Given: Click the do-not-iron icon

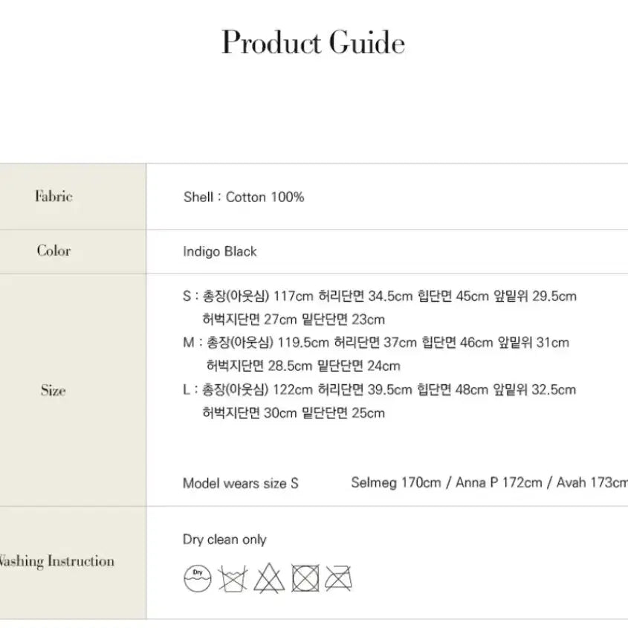Looking at the screenshot, I should pos(338,577).
